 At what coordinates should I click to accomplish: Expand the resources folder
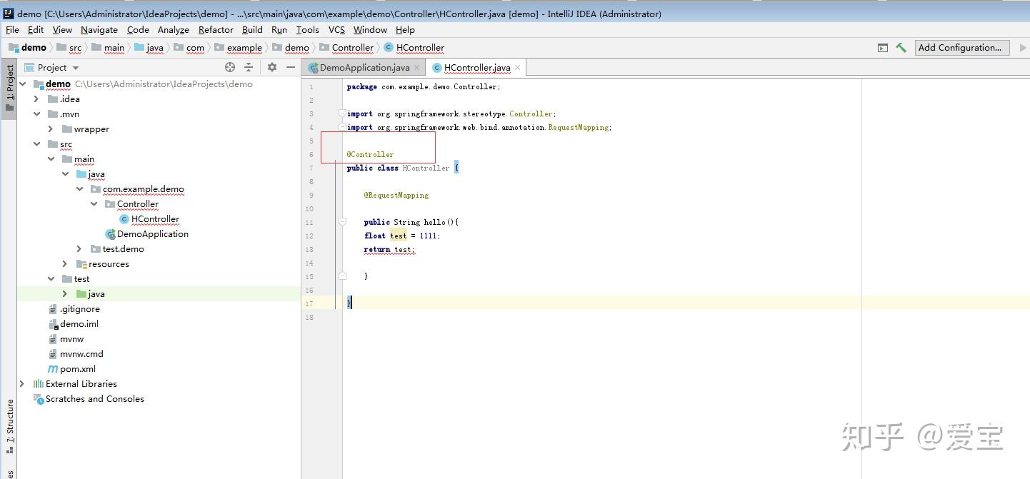65,264
